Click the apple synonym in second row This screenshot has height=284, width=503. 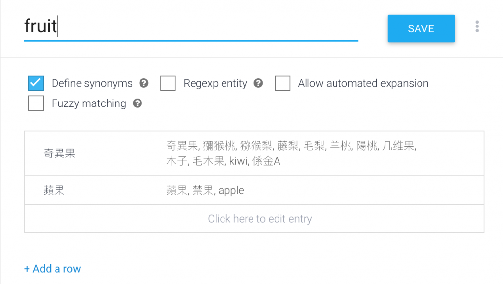(x=231, y=190)
